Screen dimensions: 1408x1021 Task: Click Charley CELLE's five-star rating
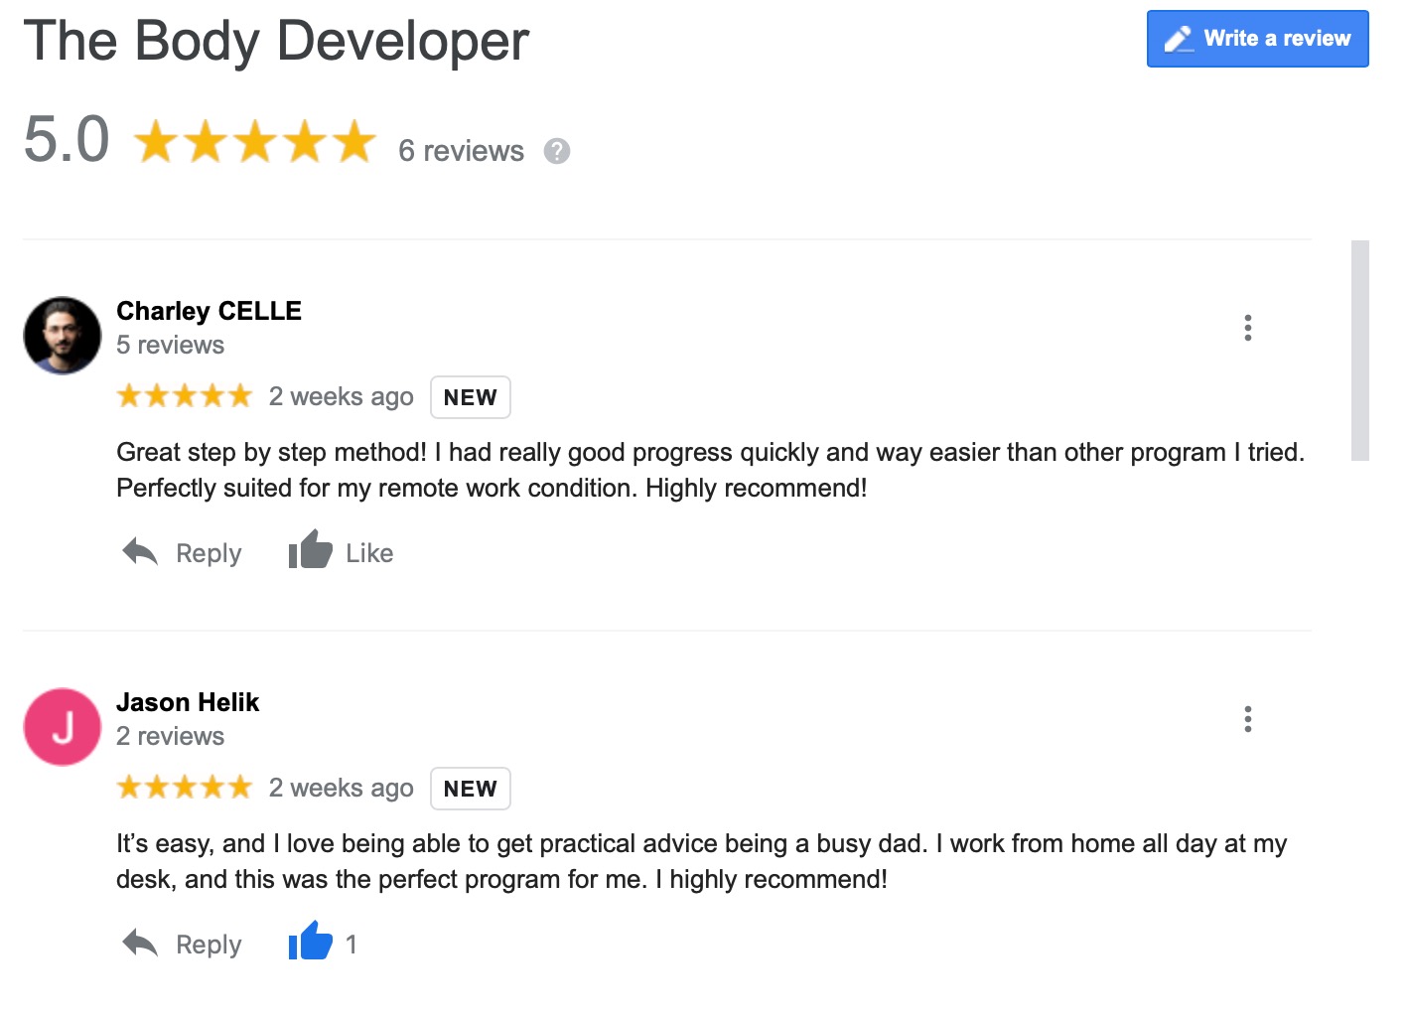tap(185, 396)
